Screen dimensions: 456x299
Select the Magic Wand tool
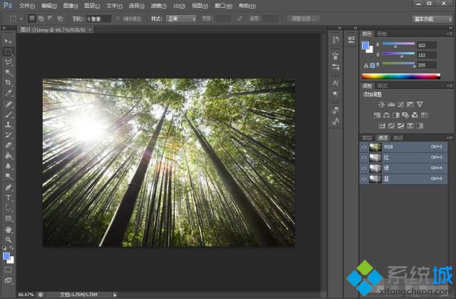8,72
